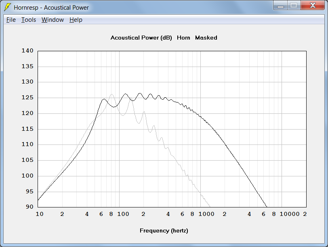Click the 115 value on vertical axis
The height and width of the screenshot is (247, 328).
coord(27,129)
